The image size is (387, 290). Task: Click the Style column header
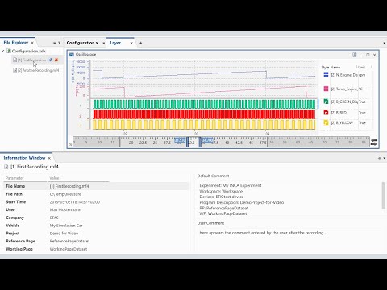pyautogui.click(x=325, y=67)
